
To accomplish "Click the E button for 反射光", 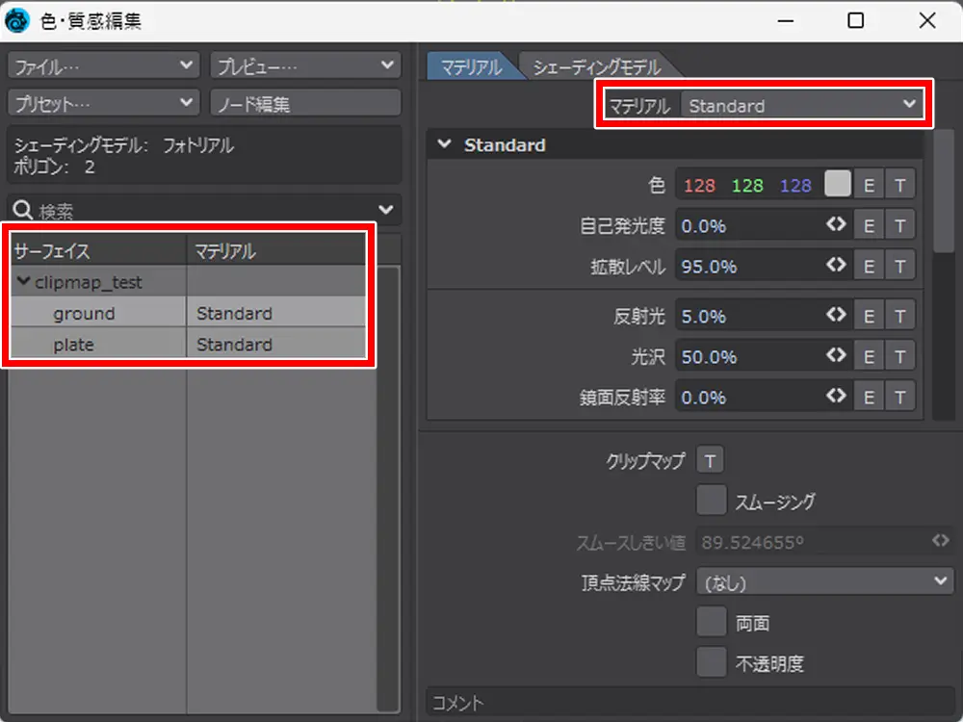I will pos(870,316).
